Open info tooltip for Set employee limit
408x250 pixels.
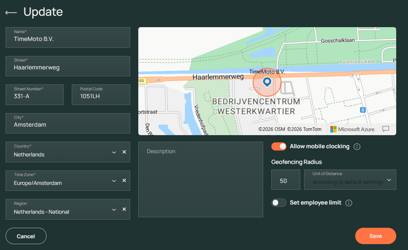point(349,203)
